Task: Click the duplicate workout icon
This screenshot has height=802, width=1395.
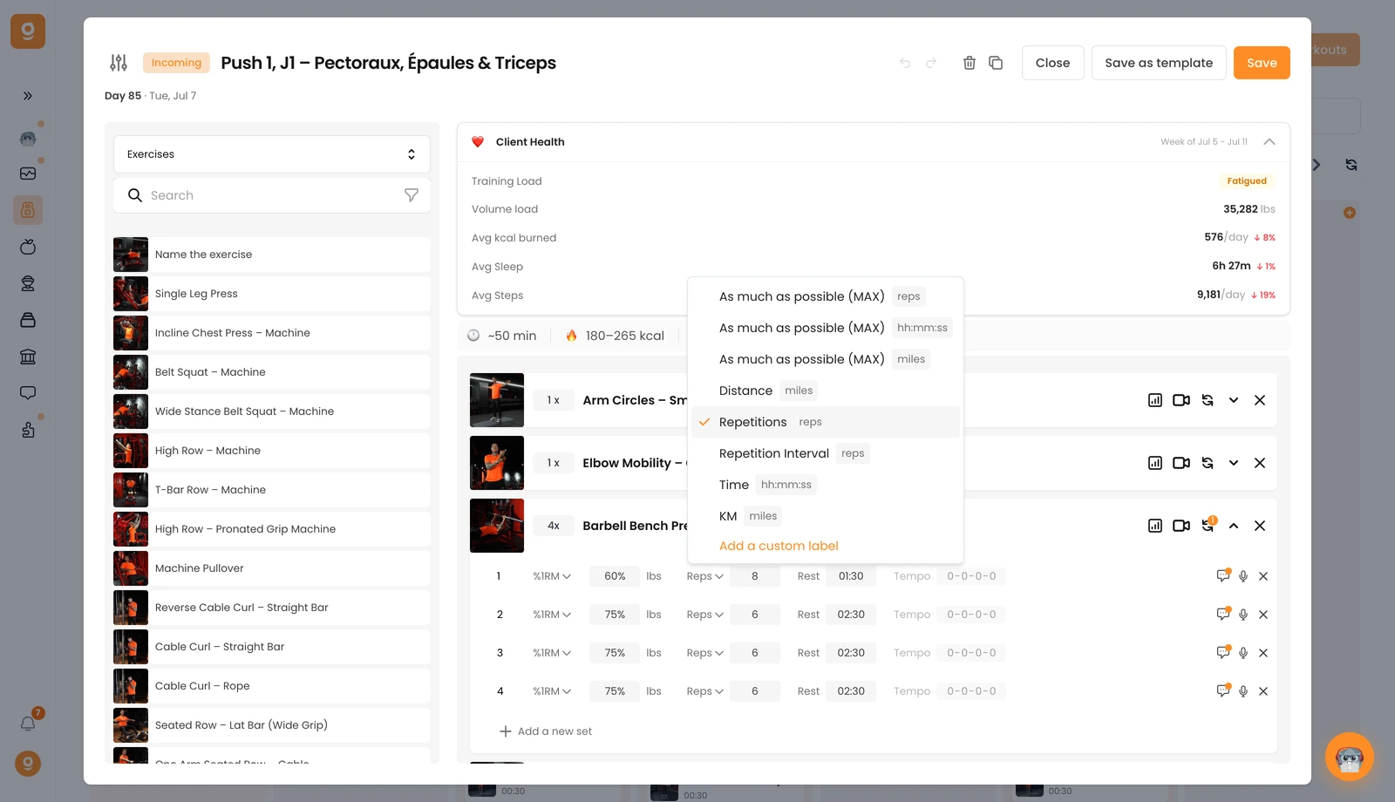Action: point(996,63)
